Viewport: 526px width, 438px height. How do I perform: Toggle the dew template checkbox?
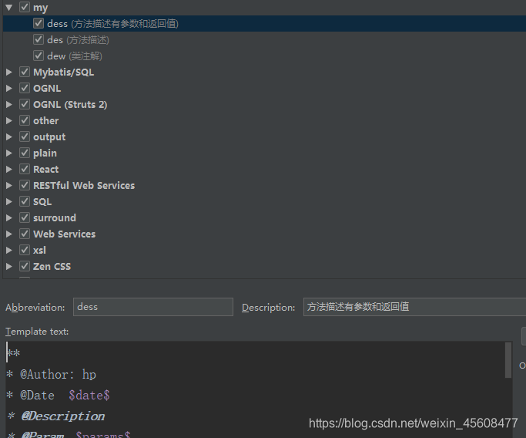point(39,56)
